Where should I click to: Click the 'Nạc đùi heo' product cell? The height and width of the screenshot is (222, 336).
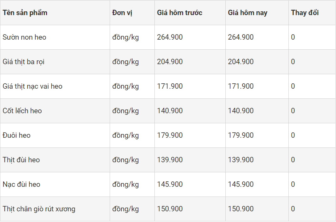(21, 185)
